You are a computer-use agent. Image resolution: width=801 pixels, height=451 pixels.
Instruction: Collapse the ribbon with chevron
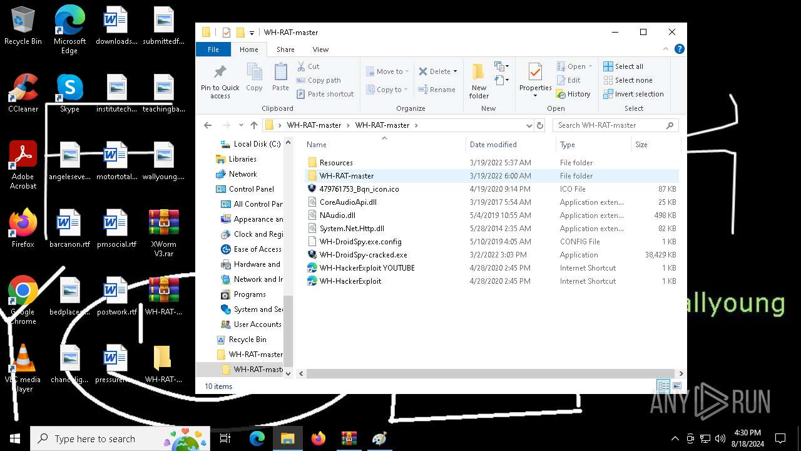(x=666, y=49)
